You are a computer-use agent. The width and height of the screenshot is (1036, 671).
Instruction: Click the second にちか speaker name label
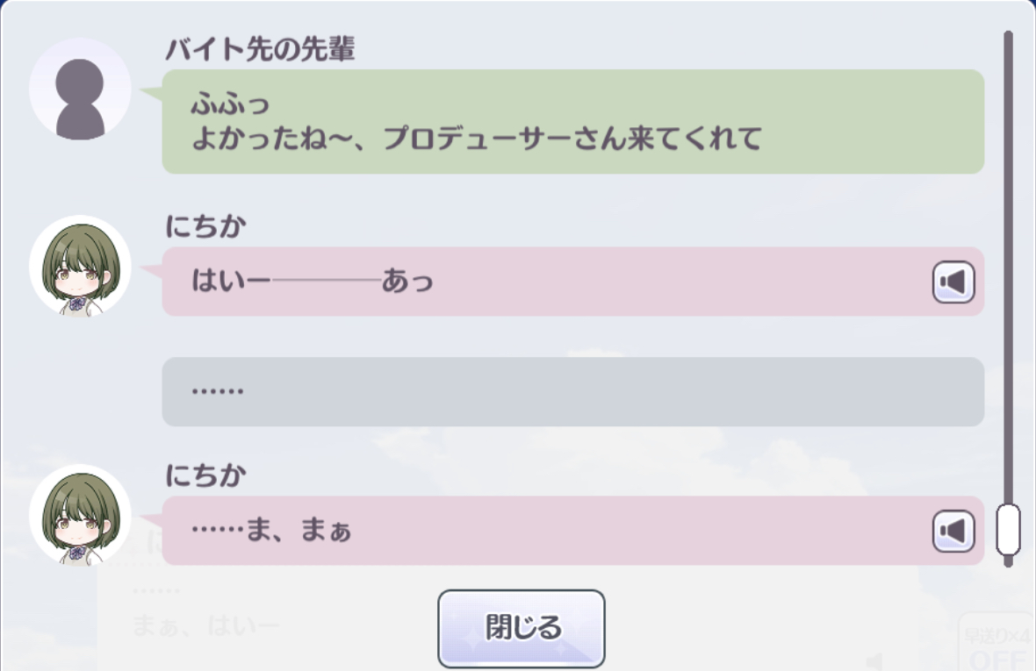(x=205, y=475)
